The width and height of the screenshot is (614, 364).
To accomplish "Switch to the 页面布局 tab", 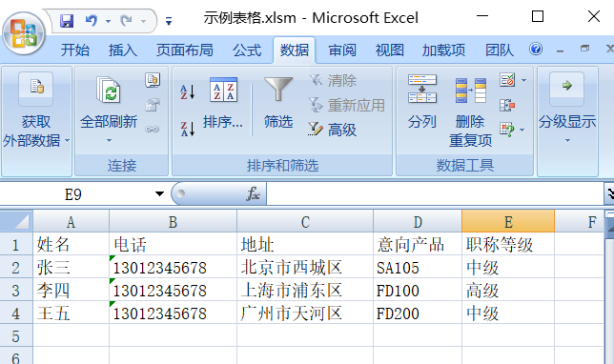I will pos(184,51).
